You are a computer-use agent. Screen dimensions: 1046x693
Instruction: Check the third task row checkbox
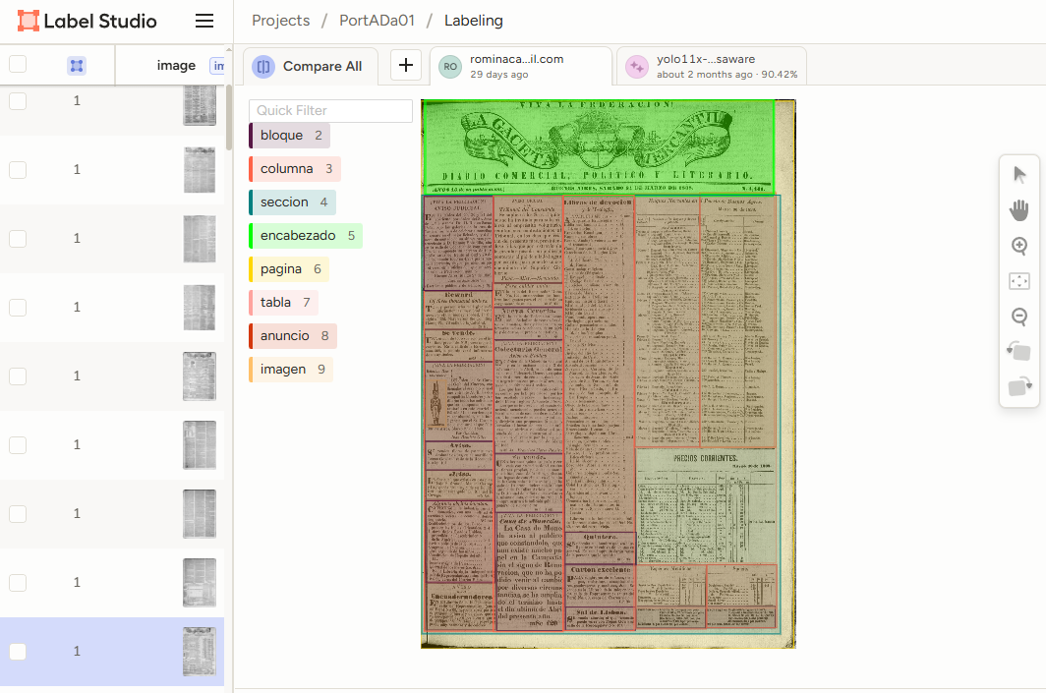[x=18, y=238]
